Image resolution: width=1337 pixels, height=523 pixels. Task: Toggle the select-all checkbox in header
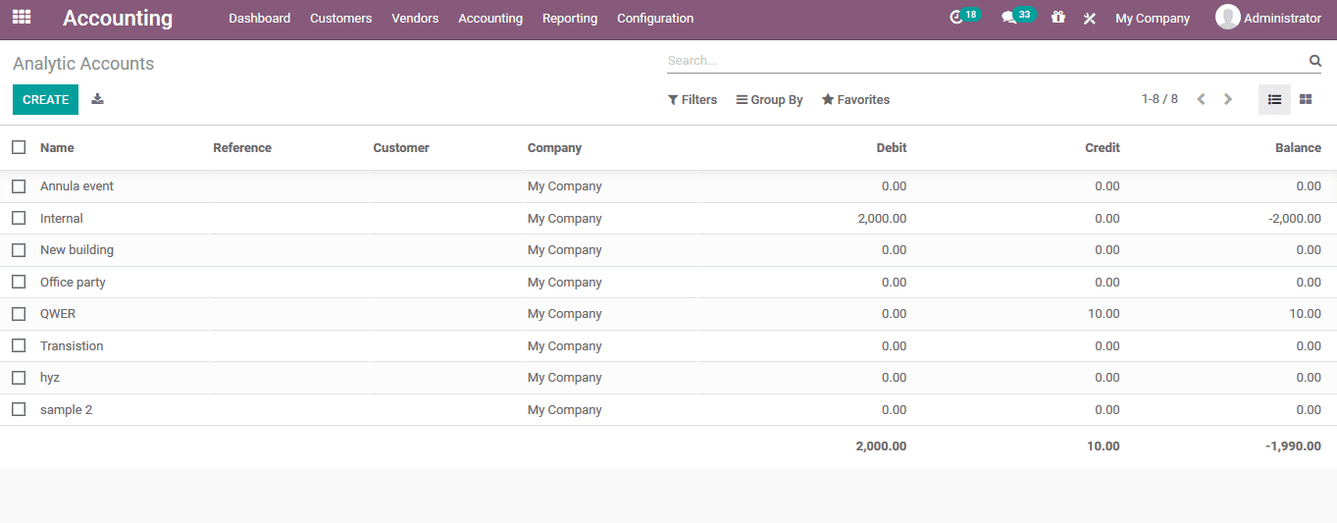[19, 147]
